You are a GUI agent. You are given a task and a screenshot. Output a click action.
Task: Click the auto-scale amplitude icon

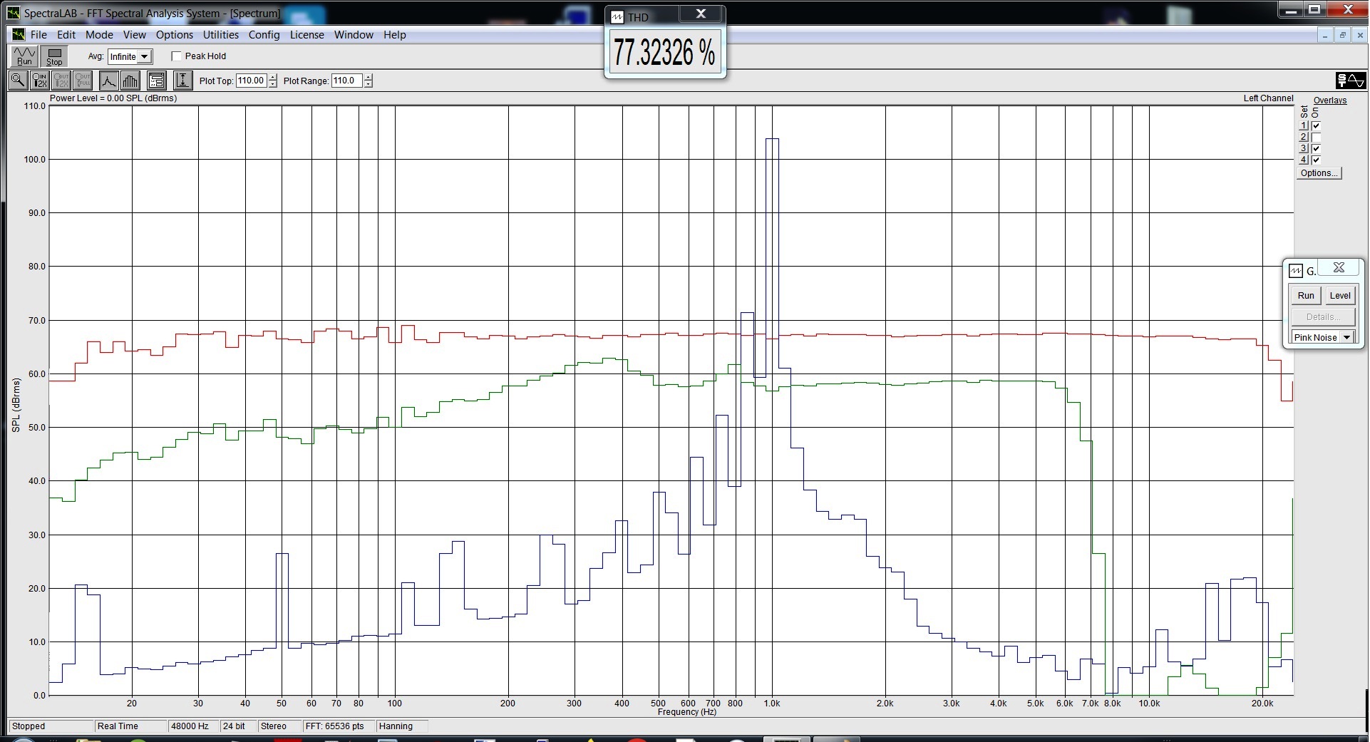click(x=182, y=80)
